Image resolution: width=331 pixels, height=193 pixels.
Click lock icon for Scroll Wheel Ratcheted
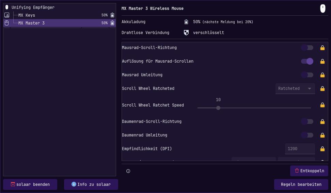point(322,89)
